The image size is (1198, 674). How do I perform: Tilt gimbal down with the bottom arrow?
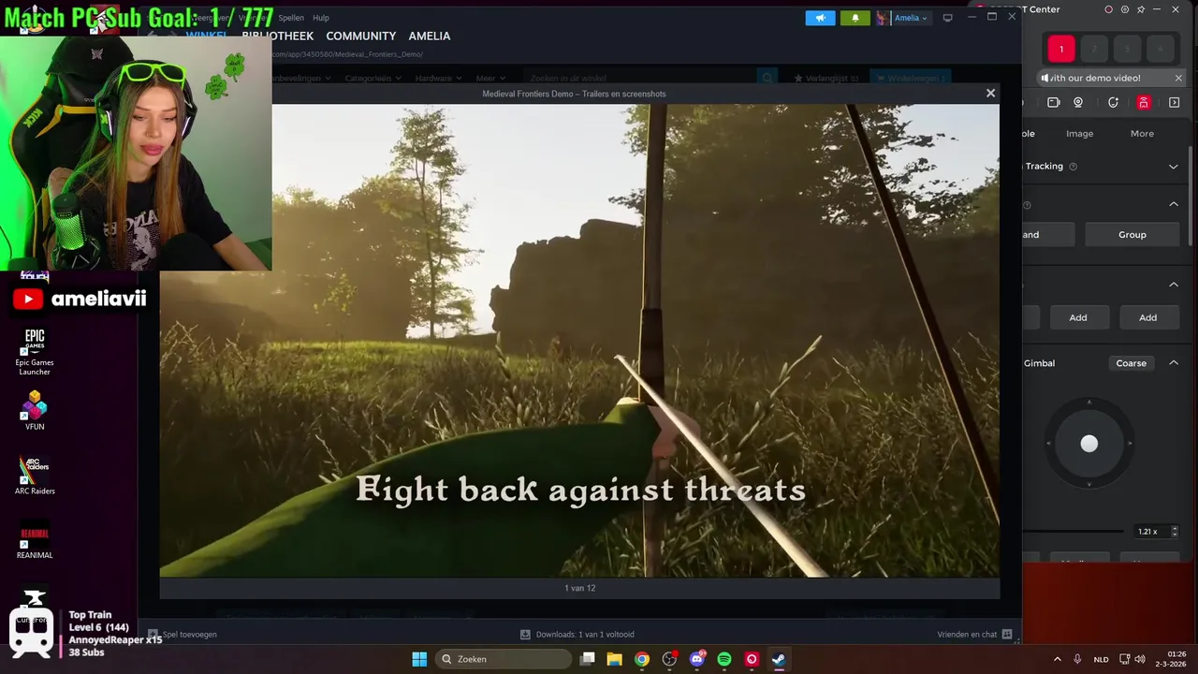click(x=1088, y=485)
